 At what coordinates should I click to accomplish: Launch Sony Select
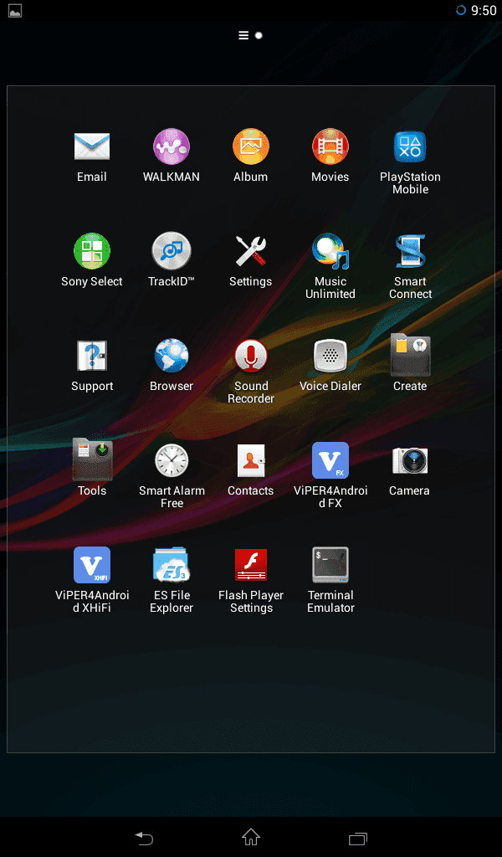[x=92, y=251]
